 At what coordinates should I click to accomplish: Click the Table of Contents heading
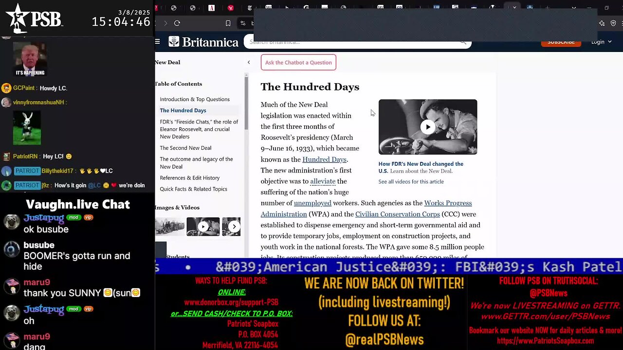[178, 84]
